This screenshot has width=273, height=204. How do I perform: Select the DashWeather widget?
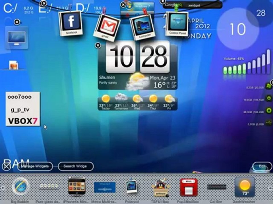[245, 187]
